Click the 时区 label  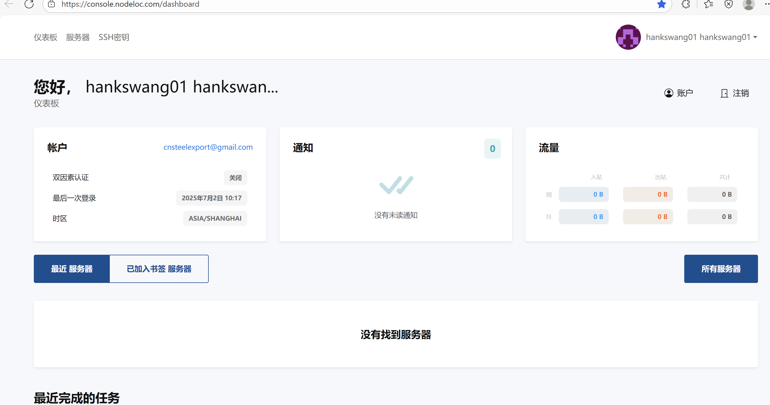(60, 218)
